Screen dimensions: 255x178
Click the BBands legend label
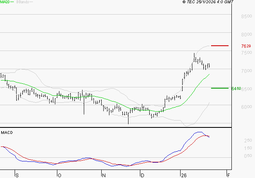23,2
